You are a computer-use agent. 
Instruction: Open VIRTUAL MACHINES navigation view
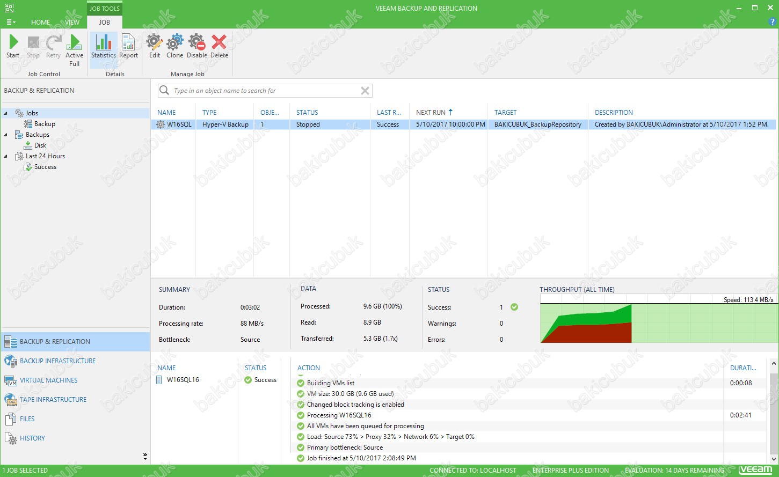point(75,380)
